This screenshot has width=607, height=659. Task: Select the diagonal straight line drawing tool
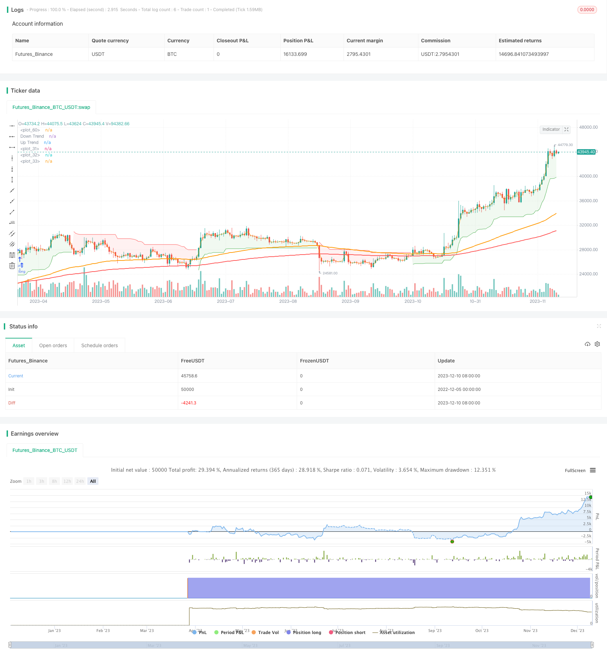point(12,190)
